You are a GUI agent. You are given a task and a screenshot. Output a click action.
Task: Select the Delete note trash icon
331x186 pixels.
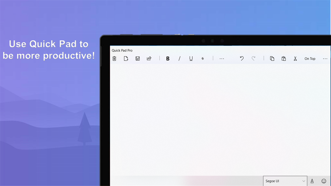(x=114, y=59)
